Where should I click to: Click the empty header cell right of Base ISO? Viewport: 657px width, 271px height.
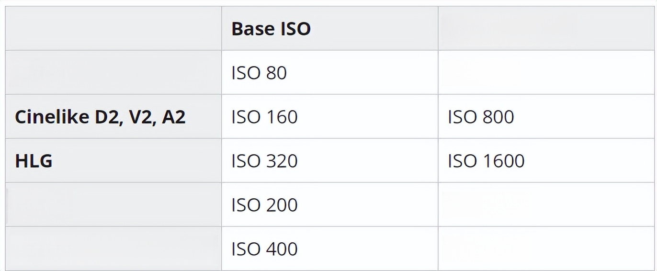[x=545, y=28]
